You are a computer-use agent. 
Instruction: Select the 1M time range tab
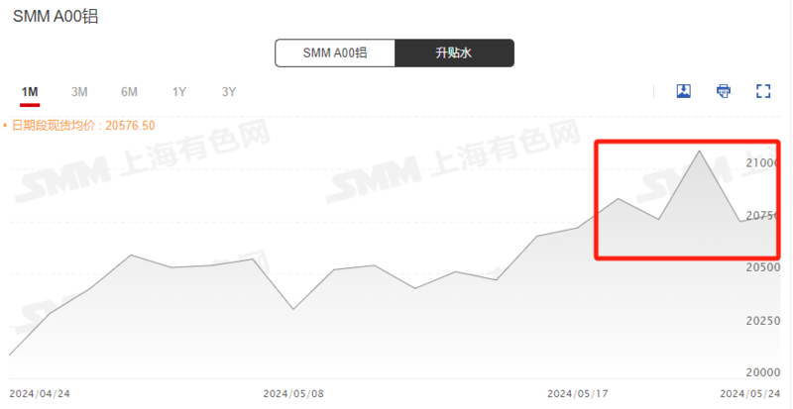[30, 92]
